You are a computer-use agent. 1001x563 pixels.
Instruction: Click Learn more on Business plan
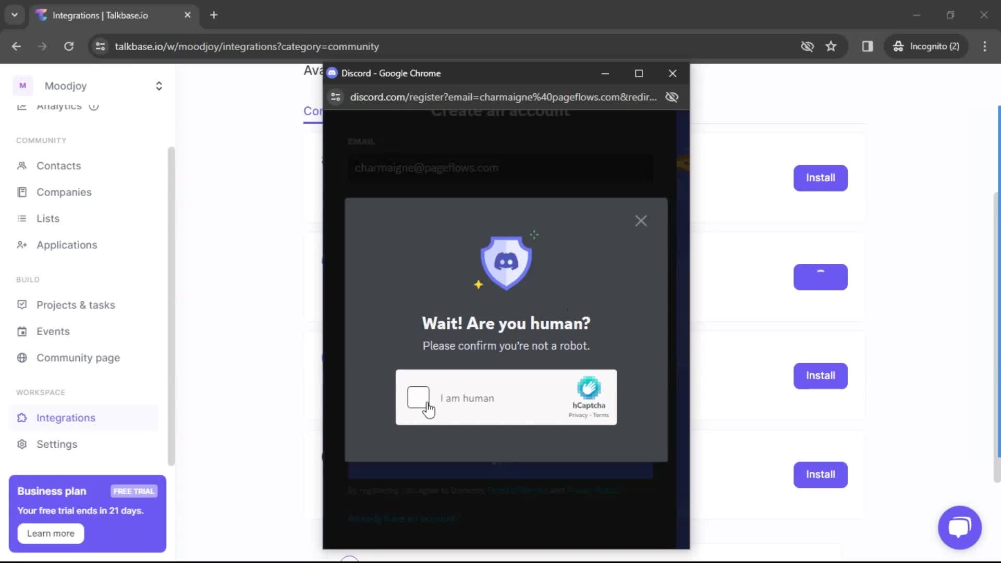52,533
